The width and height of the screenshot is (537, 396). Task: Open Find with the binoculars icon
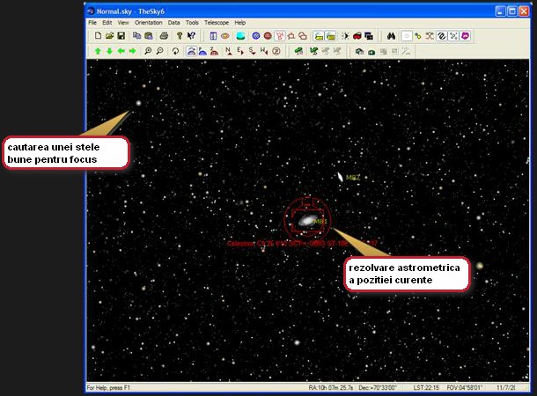click(390, 36)
